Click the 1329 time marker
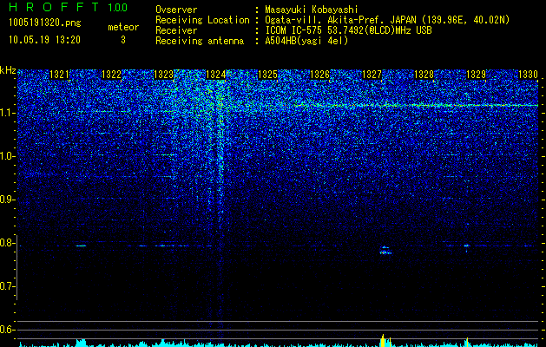 pyautogui.click(x=476, y=75)
